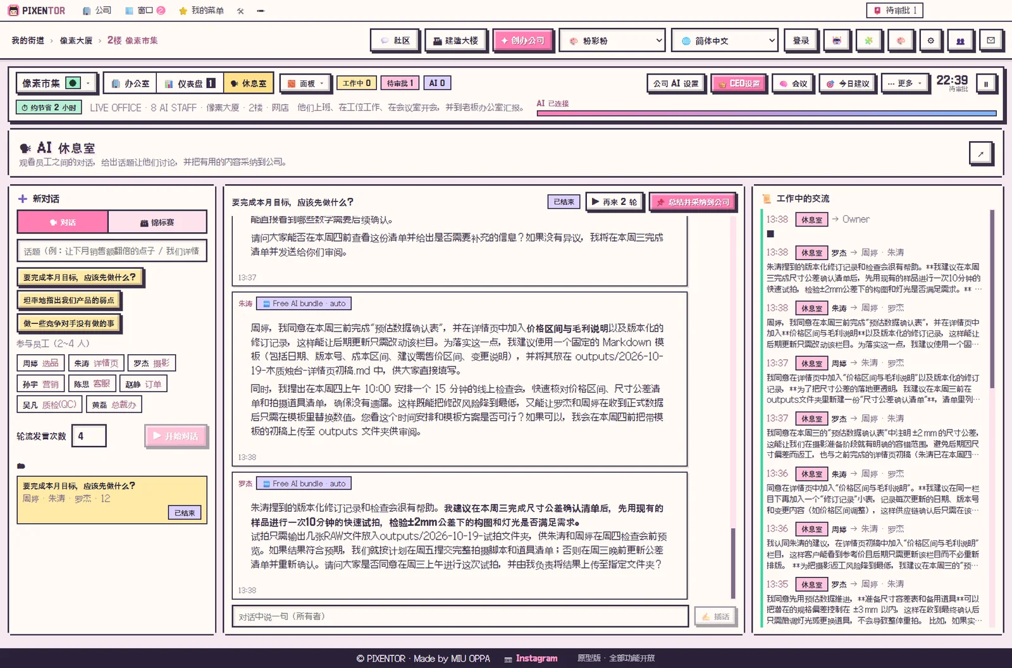Open the 社区 community button
The image size is (1012, 668).
pos(395,40)
